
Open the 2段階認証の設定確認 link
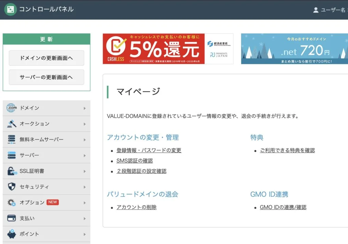click(x=141, y=171)
